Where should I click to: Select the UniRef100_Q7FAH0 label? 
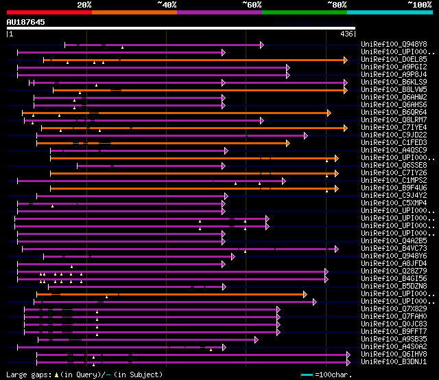[394, 317]
